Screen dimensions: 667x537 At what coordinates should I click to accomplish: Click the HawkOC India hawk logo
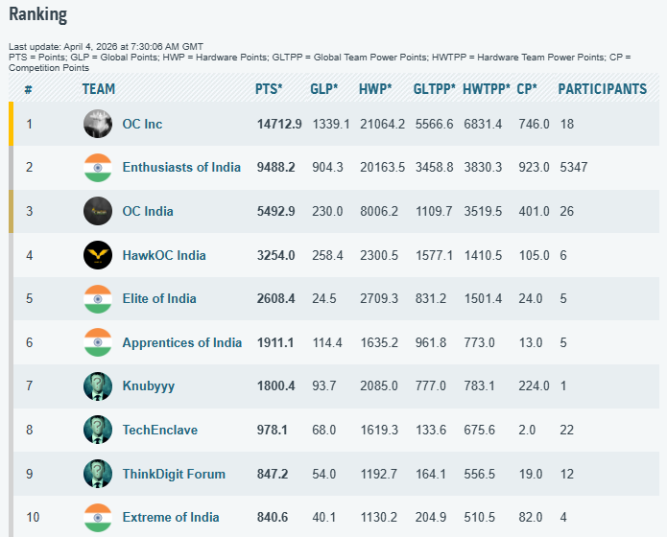(98, 255)
